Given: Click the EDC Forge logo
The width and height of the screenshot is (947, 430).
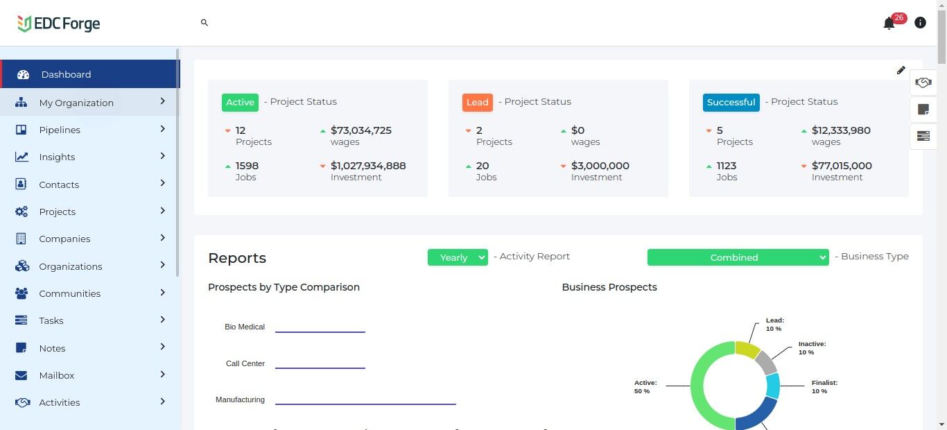Looking at the screenshot, I should pyautogui.click(x=59, y=24).
